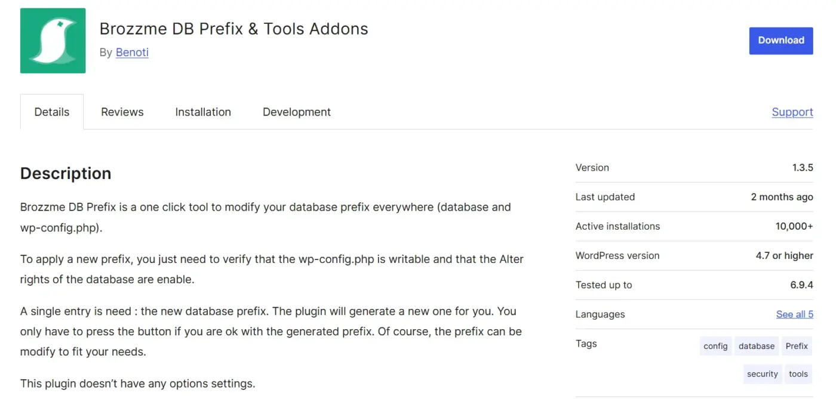Click the 'Version' label
Screen dimensions: 836x399
(x=592, y=168)
